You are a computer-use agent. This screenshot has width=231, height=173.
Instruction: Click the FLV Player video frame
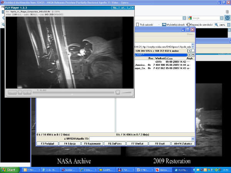(70, 53)
